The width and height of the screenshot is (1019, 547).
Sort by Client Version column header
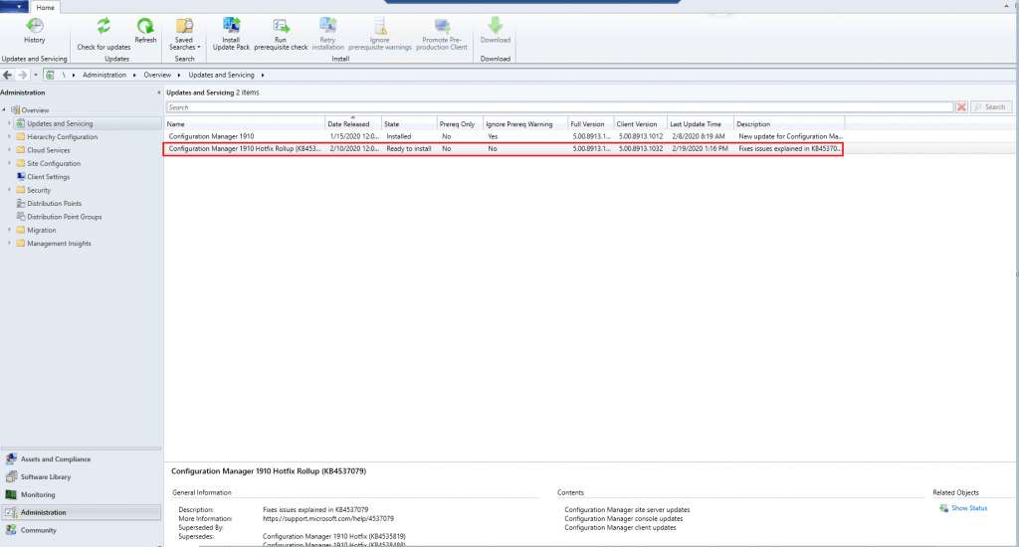[640, 124]
